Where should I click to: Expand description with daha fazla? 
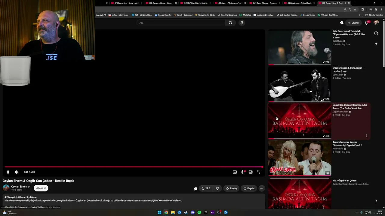(37, 207)
